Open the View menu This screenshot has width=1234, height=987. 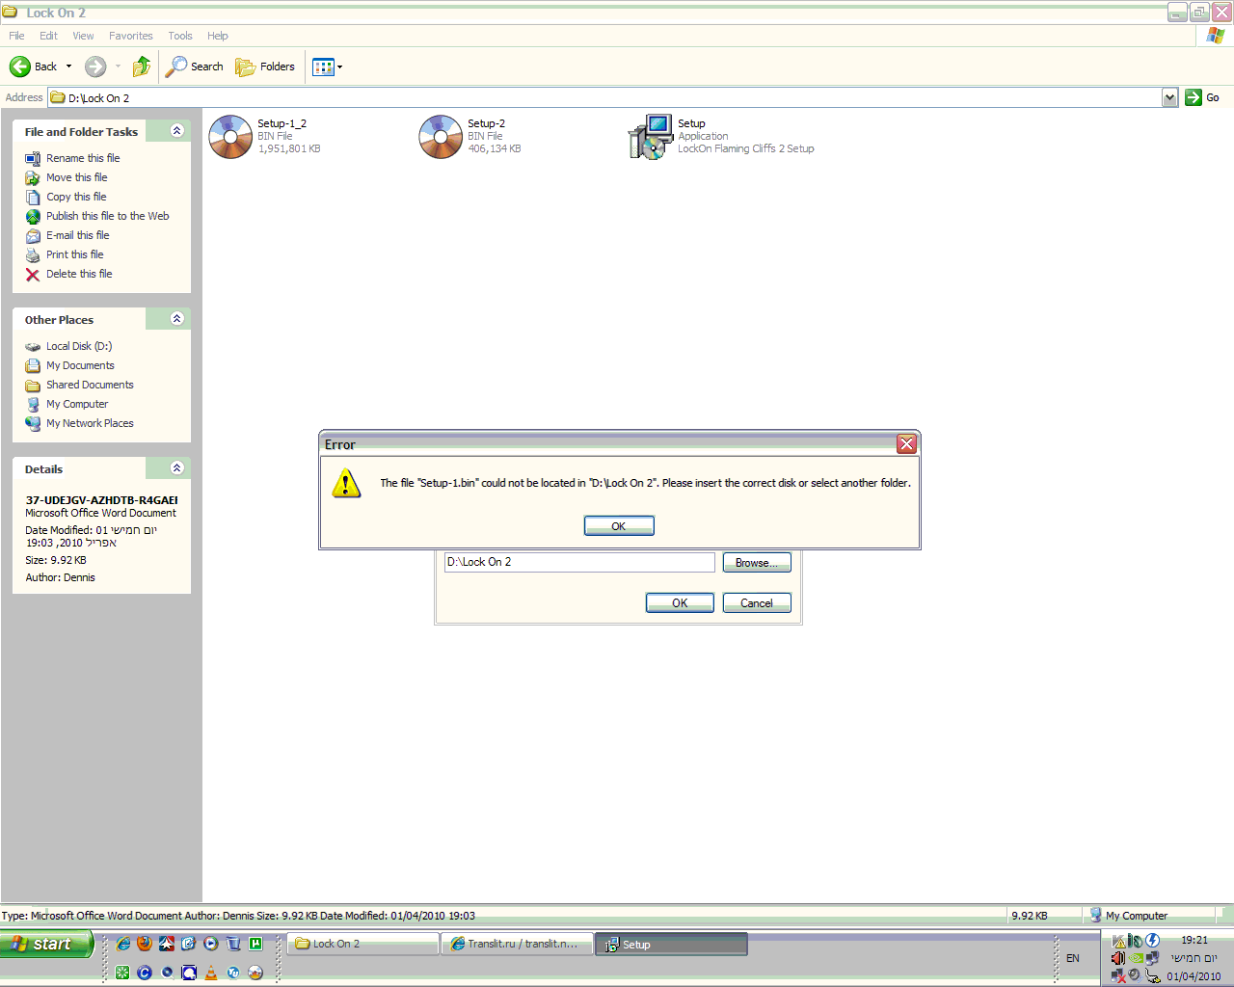83,36
